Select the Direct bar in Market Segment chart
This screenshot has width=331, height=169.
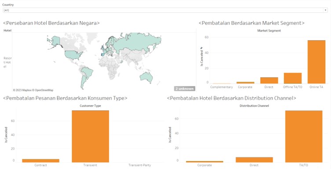pos(269,80)
